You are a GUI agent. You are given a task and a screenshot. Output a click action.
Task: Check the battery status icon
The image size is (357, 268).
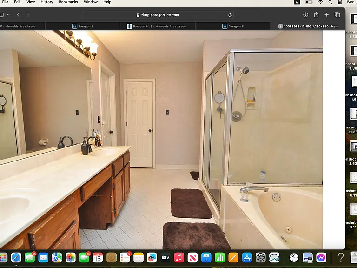309,2
